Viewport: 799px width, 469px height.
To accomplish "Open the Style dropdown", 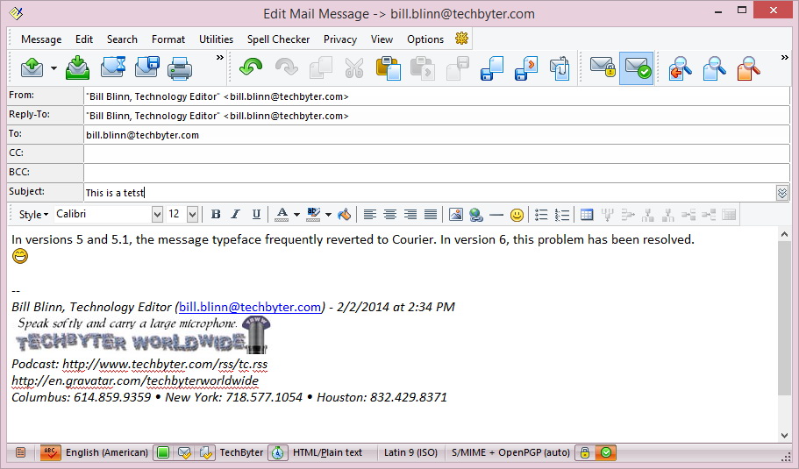I will (x=33, y=215).
